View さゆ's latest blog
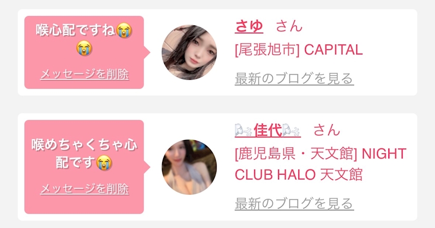The image size is (435, 228). tap(294, 79)
